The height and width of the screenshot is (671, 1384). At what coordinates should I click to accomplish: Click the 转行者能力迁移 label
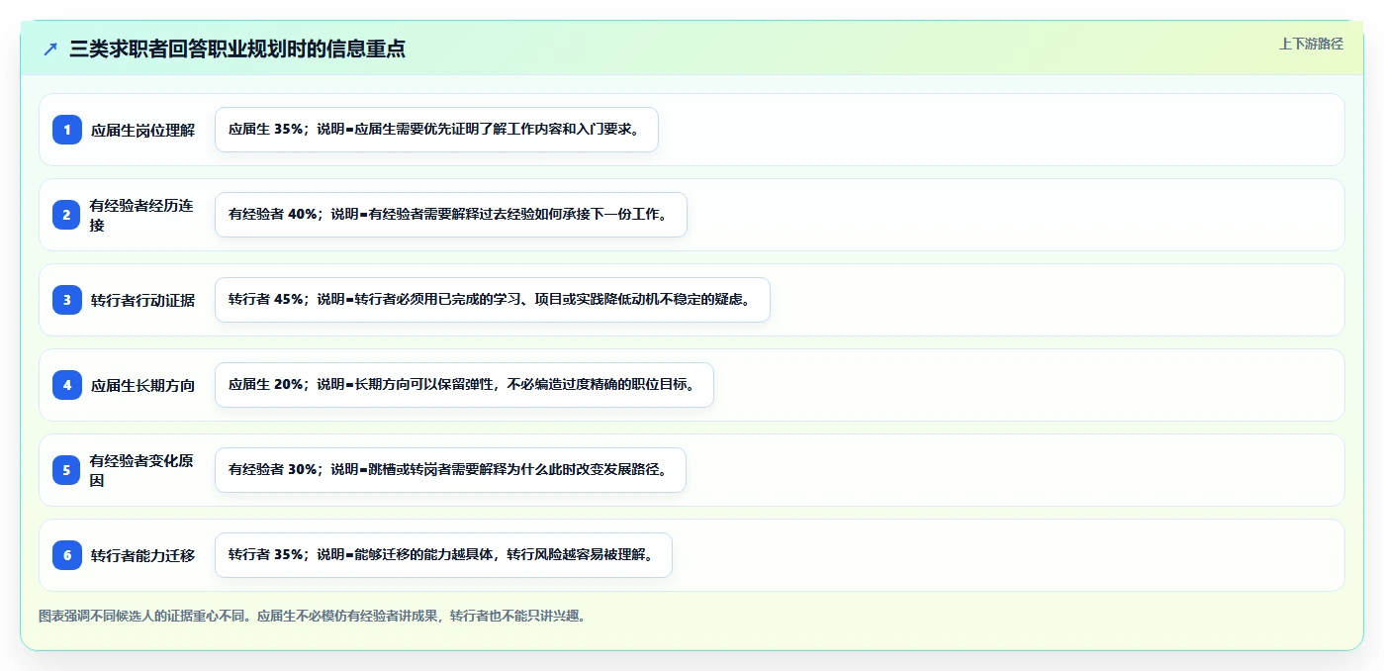142,555
